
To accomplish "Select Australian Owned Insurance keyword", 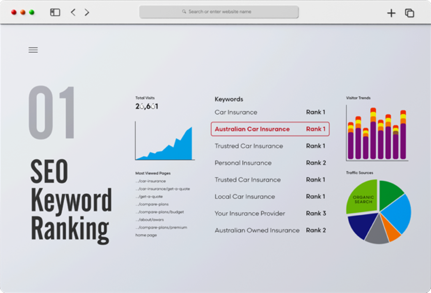I will [x=257, y=230].
